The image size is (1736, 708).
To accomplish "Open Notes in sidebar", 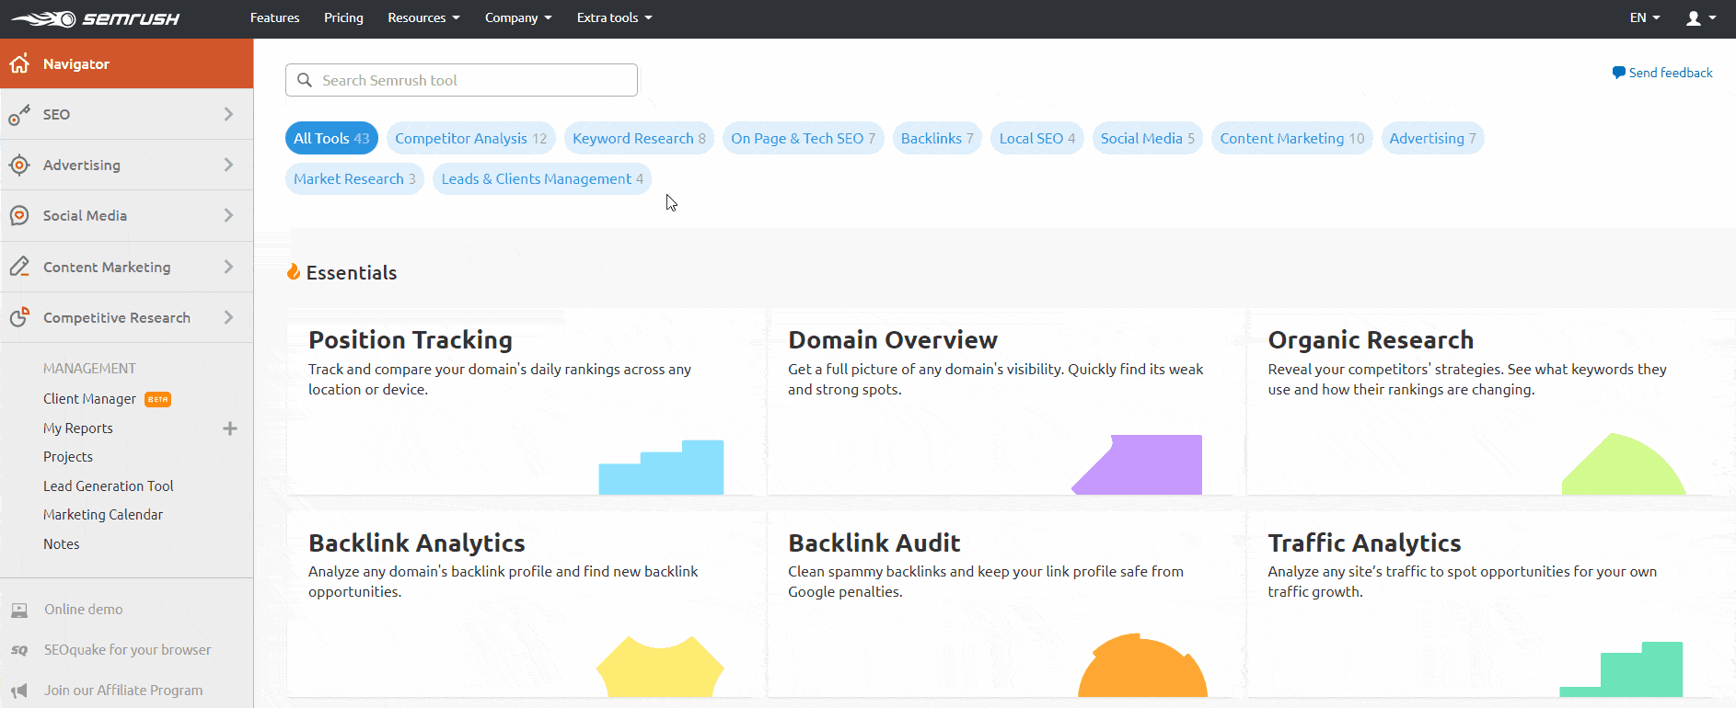I will point(62,544).
